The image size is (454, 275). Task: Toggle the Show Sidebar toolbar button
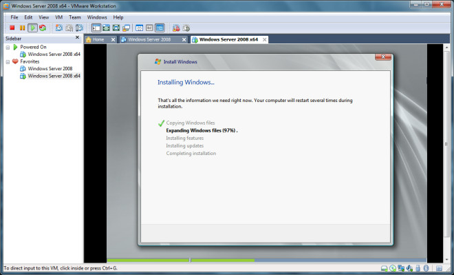pos(96,28)
